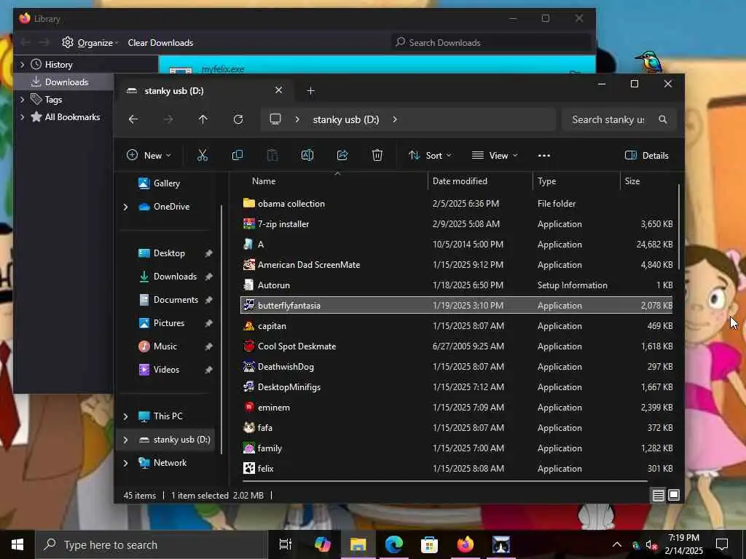This screenshot has height=559, width=746.
Task: Open the New item dropdown
Action: coord(149,156)
